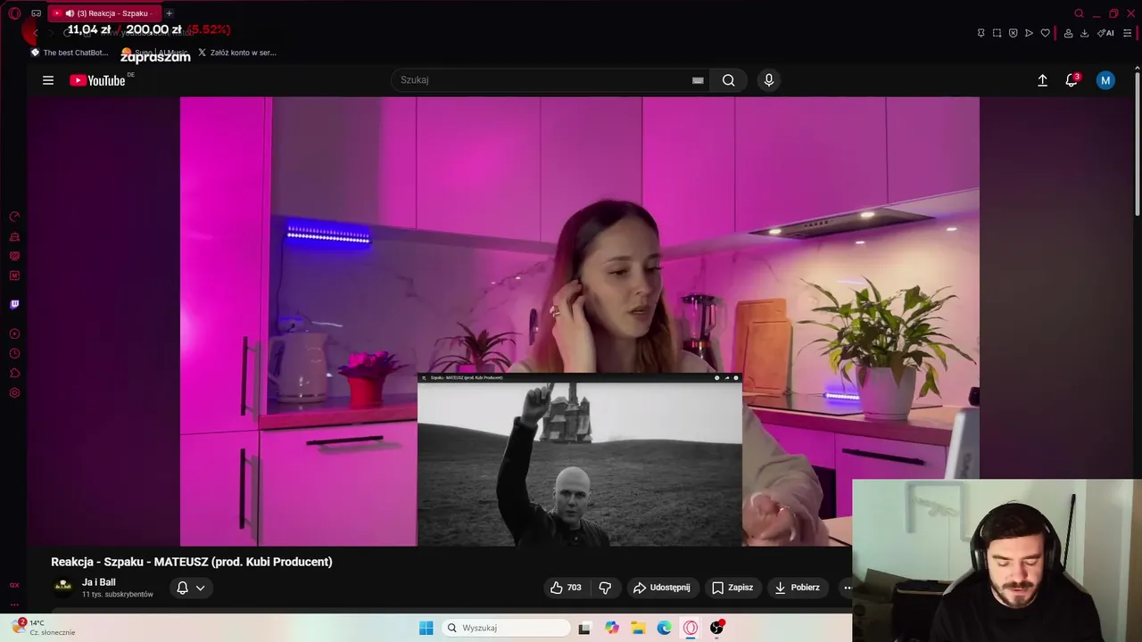
Task: Toggle the ad blocker shield icon
Action: [1013, 33]
